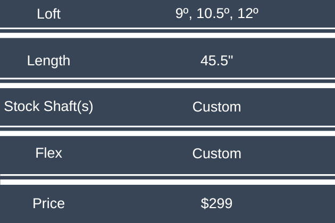Click Custom in the Stock Shaft(s) row
335x223 pixels.
216,107
